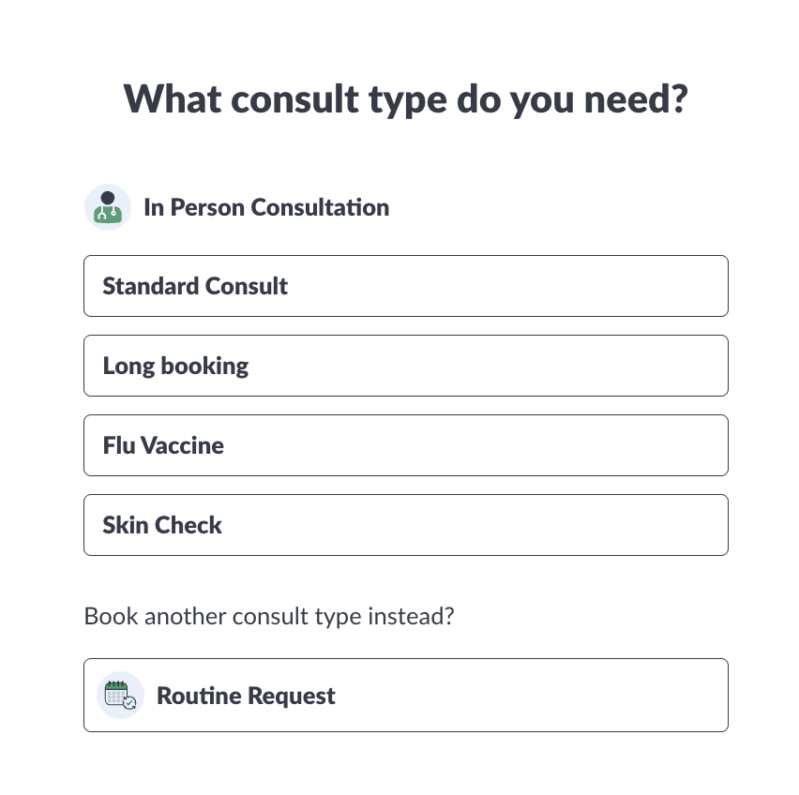The height and width of the screenshot is (795, 799).
Task: Click the 'Routine Request' label text
Action: (246, 696)
